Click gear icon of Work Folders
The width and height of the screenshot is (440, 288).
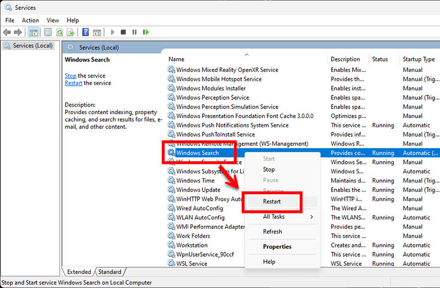coord(171,236)
